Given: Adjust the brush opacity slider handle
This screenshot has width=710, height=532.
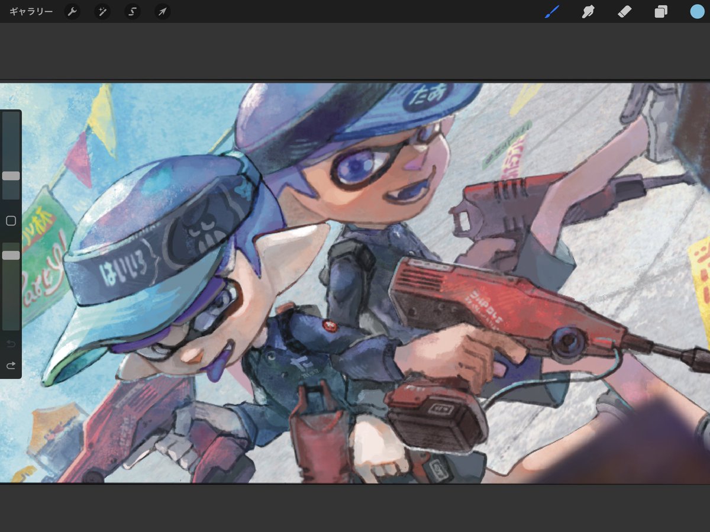Looking at the screenshot, I should pyautogui.click(x=11, y=255).
